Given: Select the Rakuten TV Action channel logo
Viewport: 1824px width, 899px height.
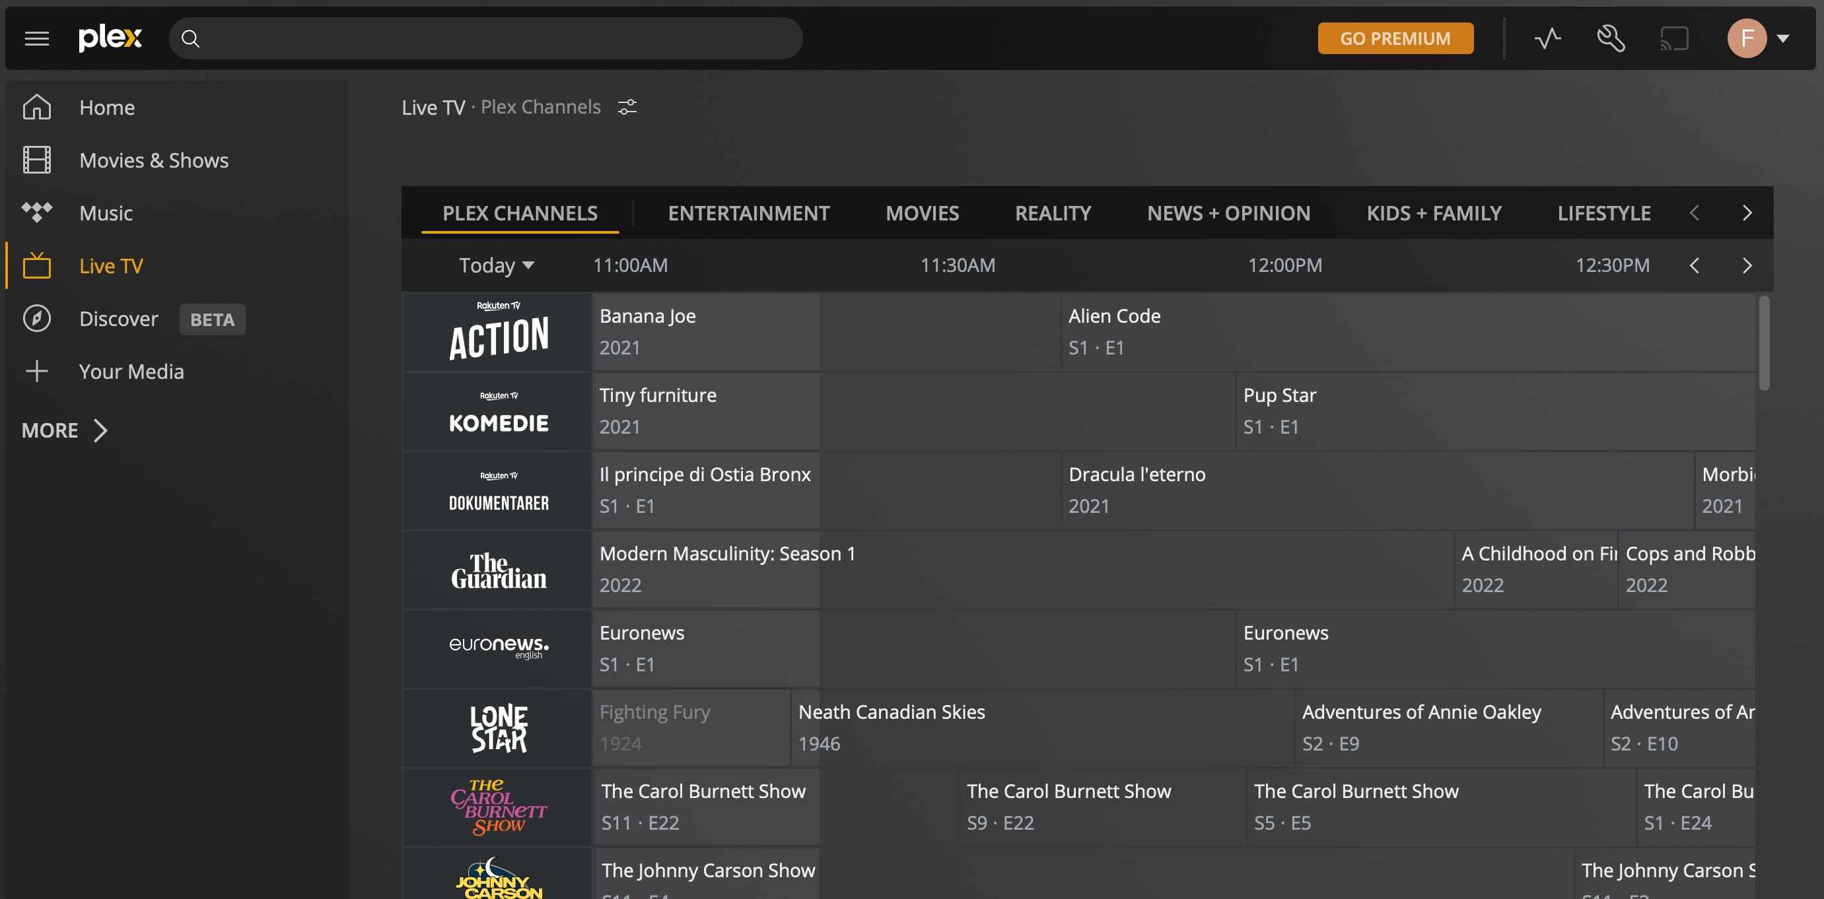Looking at the screenshot, I should [499, 332].
